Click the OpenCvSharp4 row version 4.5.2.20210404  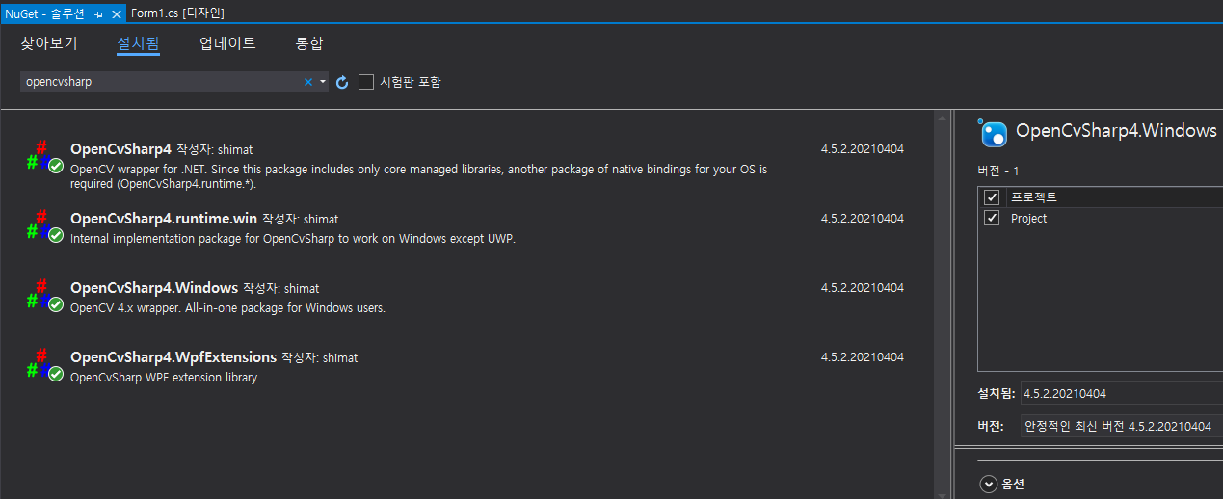863,149
